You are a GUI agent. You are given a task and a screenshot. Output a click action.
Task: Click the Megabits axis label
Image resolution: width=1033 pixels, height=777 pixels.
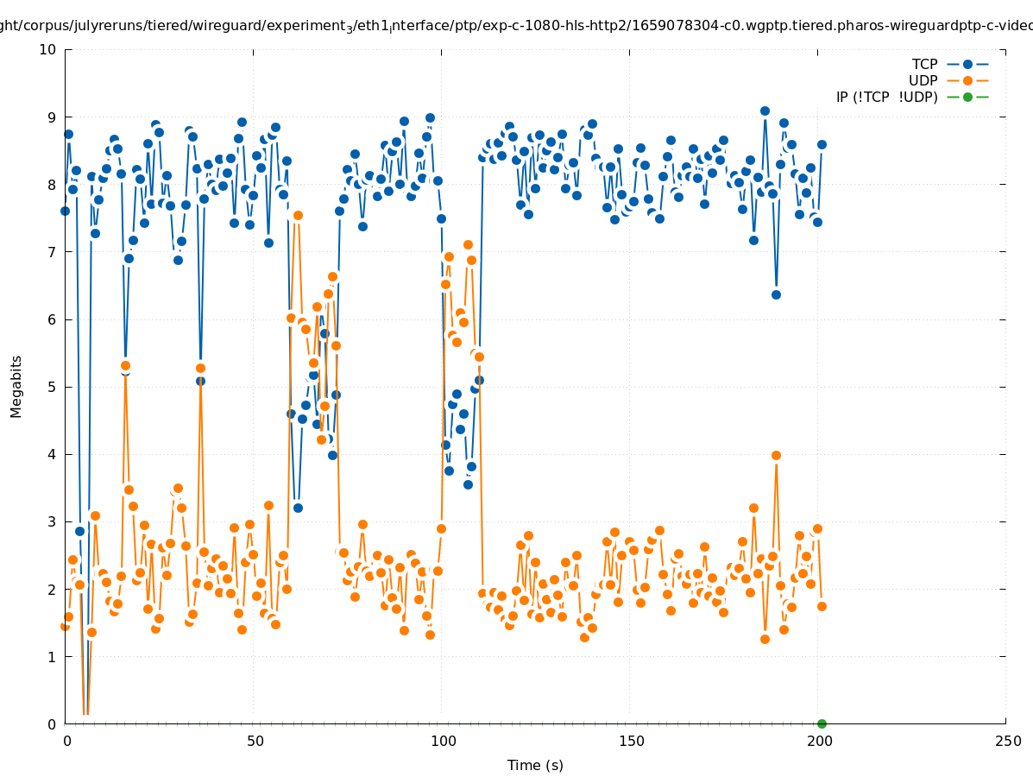[x=16, y=386]
